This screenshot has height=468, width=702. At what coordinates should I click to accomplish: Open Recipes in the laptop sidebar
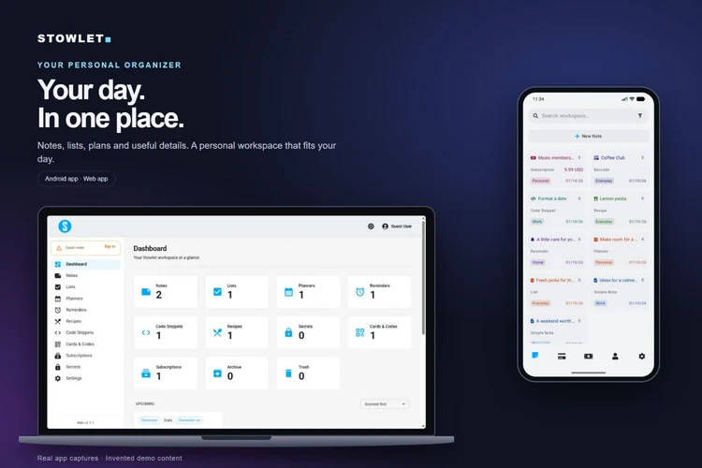[86, 321]
